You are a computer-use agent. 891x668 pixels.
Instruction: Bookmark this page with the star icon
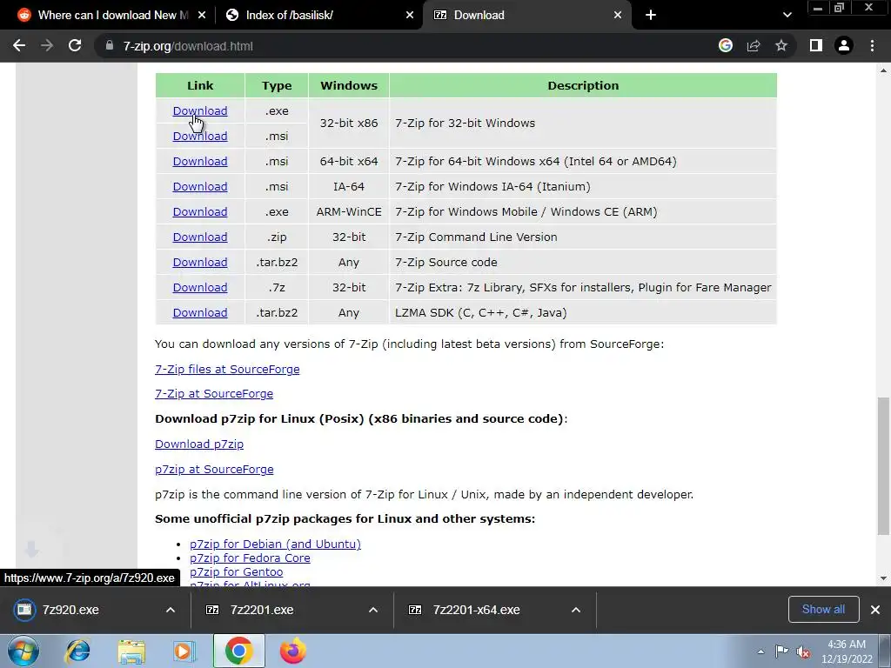(x=781, y=46)
